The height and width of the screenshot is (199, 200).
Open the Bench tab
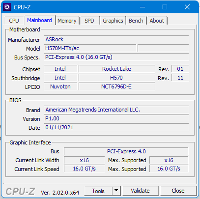pyautogui.click(x=136, y=21)
